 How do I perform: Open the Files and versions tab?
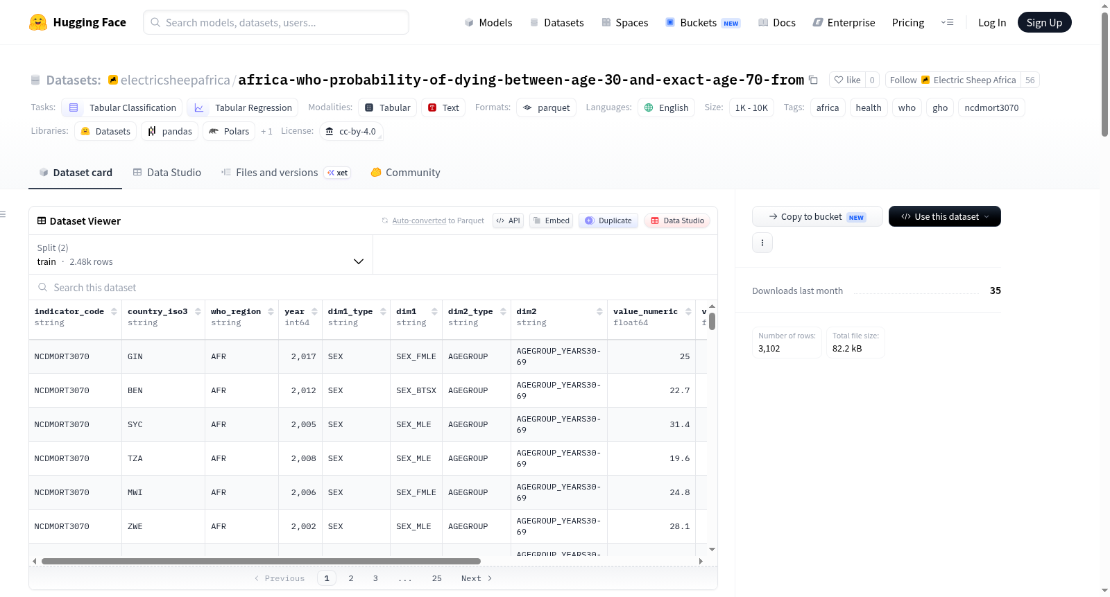tap(286, 173)
